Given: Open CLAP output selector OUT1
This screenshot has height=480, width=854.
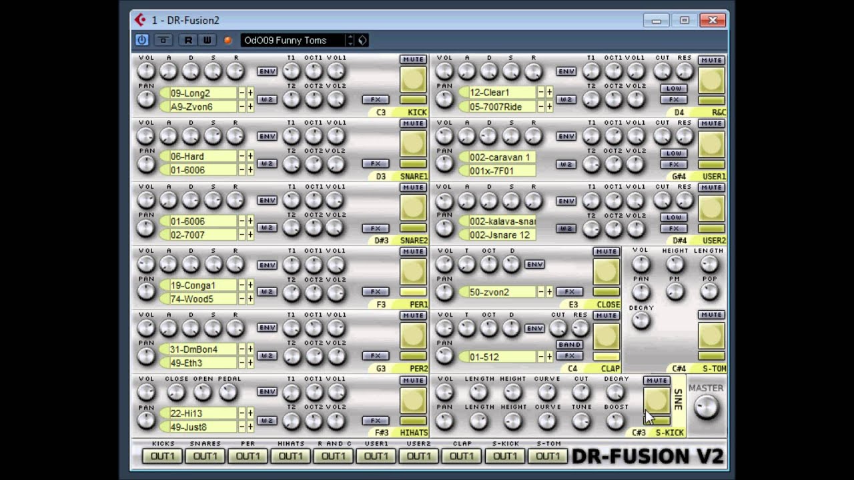Looking at the screenshot, I should (462, 456).
